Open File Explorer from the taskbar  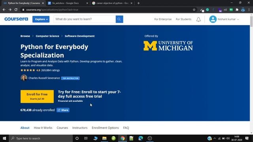click(x=104, y=138)
